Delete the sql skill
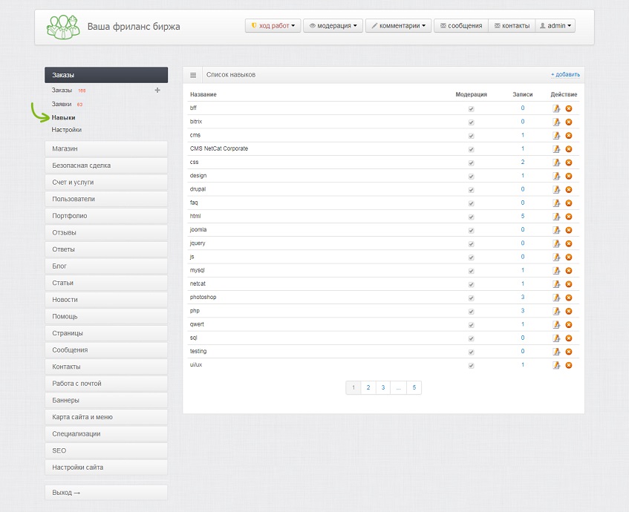629x512 pixels. click(x=568, y=338)
